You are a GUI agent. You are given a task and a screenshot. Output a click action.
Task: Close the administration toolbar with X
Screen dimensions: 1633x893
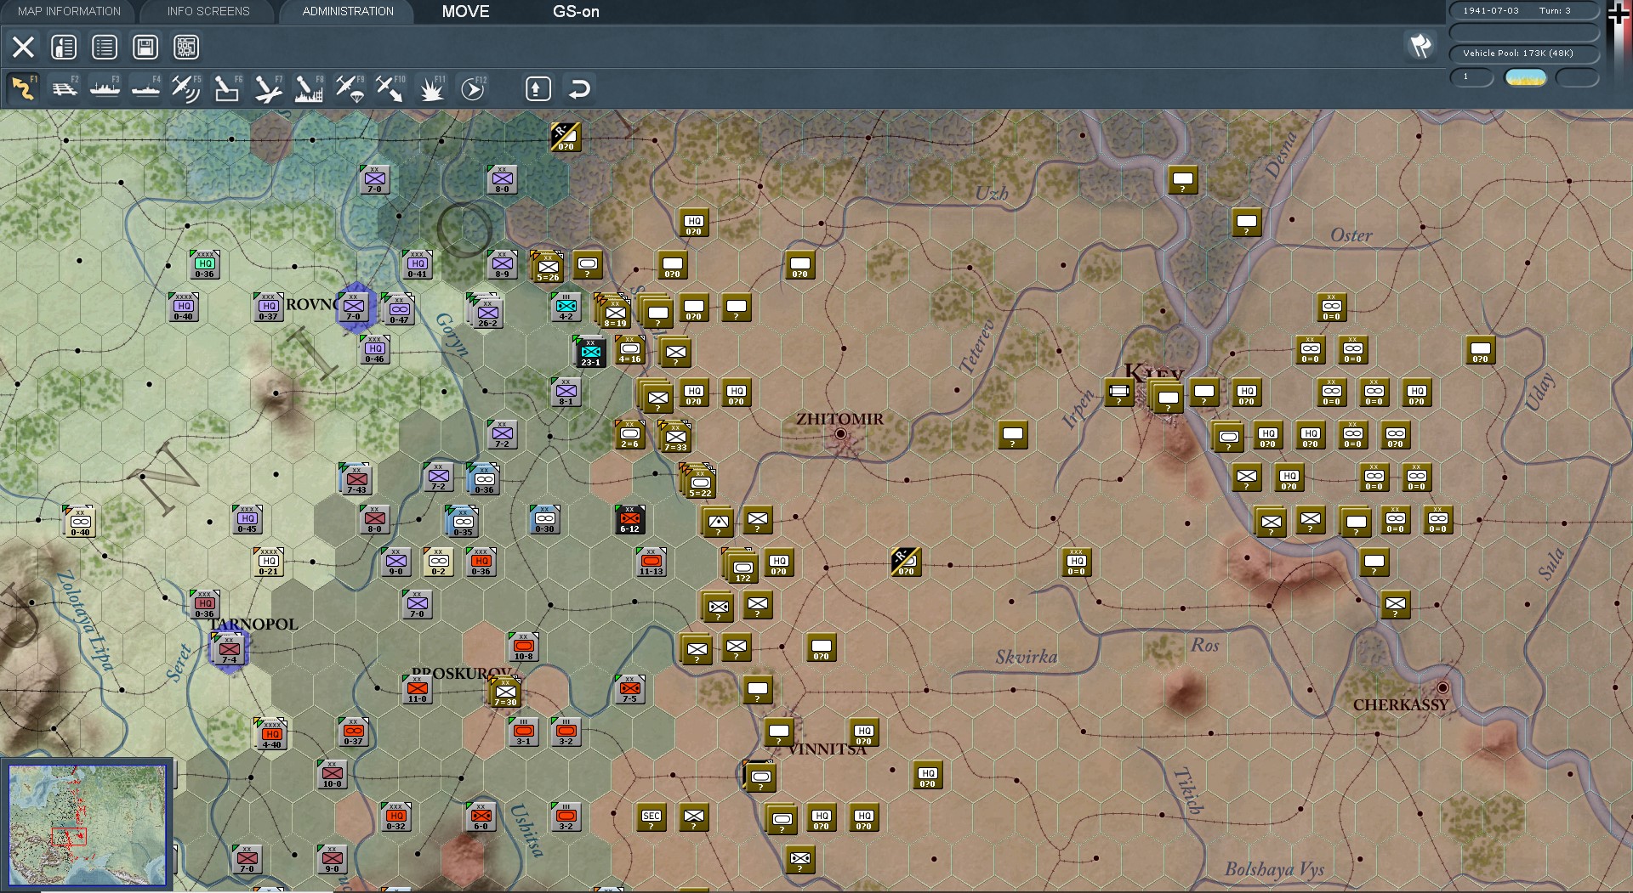(x=23, y=47)
